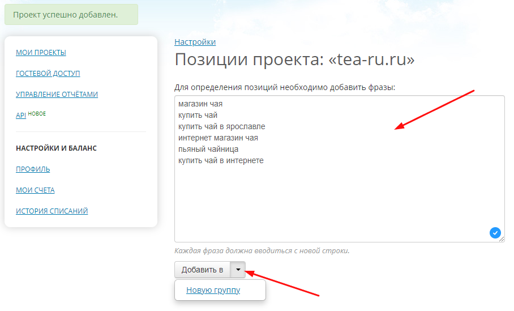Screen dimensions: 514x311
Task: Click the phrase пьяный чайница
Action: pyautogui.click(x=208, y=149)
